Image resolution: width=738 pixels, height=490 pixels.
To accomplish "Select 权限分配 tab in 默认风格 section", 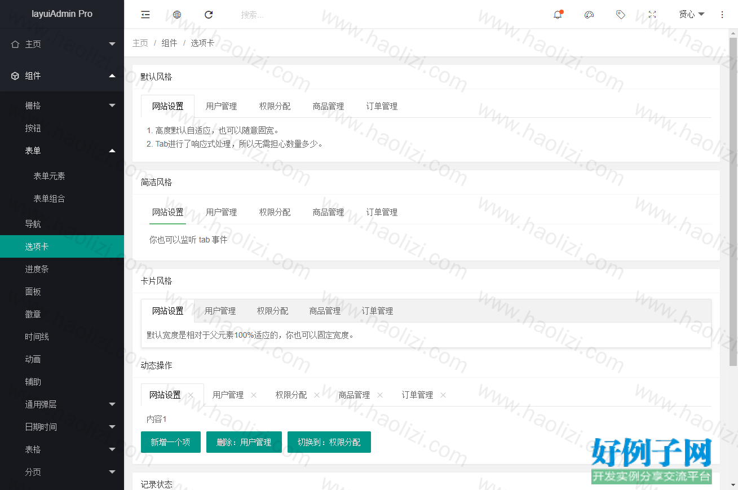I will click(275, 106).
